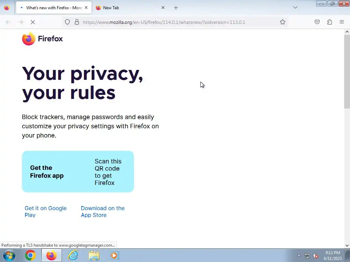Open Firefox View pinned tab icon
The width and height of the screenshot is (350, 262).
[7, 8]
